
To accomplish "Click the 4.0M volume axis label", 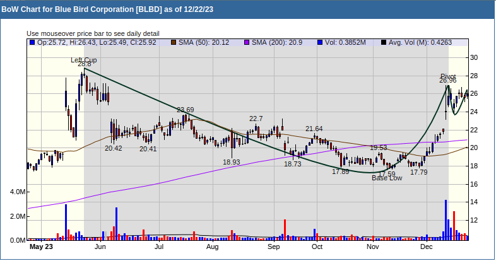I will [18, 192].
